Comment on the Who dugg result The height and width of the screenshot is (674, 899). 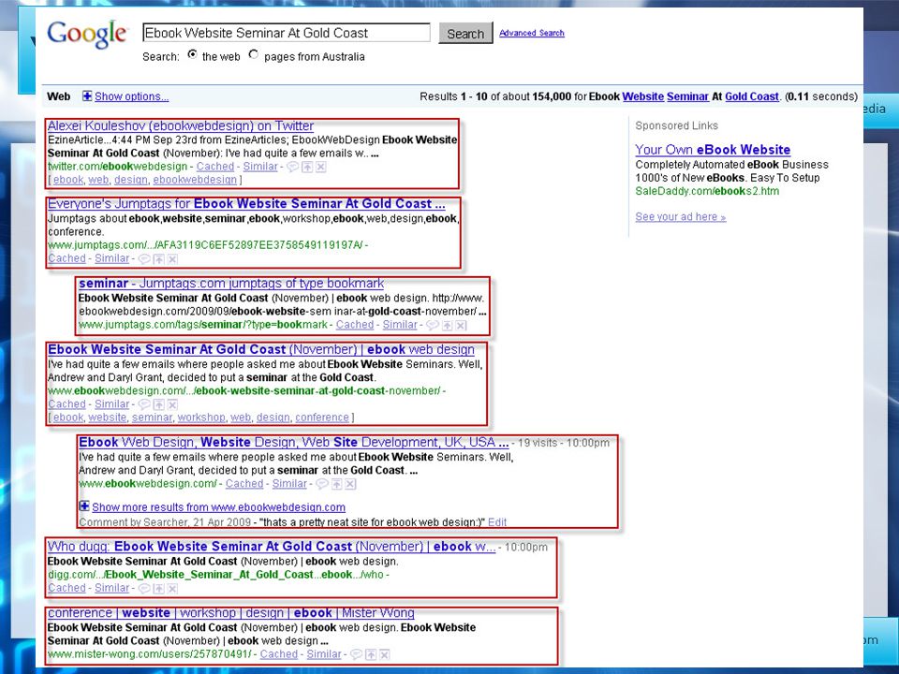144,589
